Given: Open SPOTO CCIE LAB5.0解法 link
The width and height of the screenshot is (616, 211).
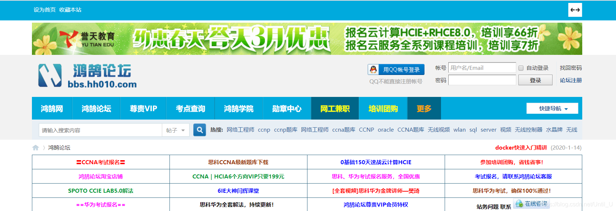Looking at the screenshot, I should tap(101, 191).
